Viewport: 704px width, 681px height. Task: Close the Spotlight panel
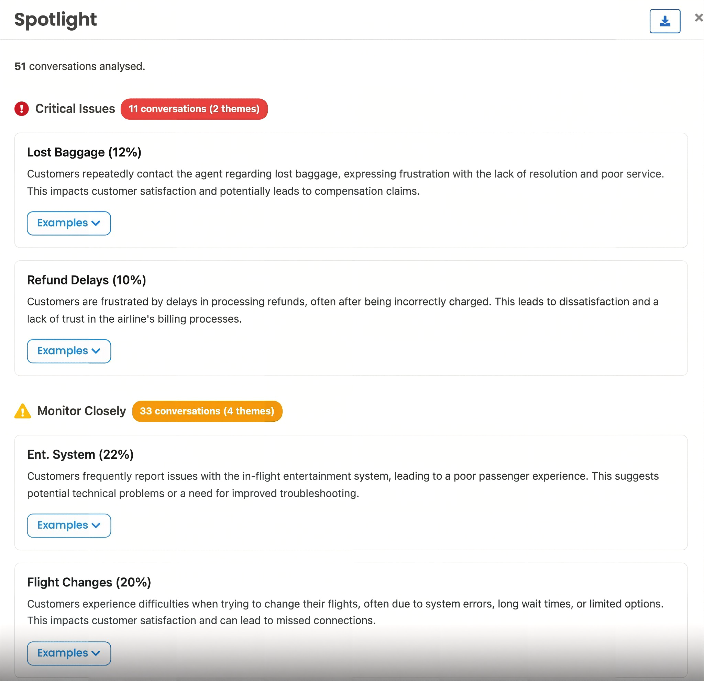click(698, 18)
